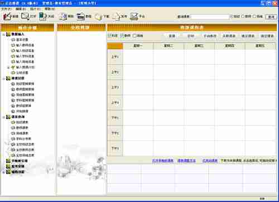279x202 pixels.
Task: Expand the 输入授课计划 node with green icon
Action: 8,68
